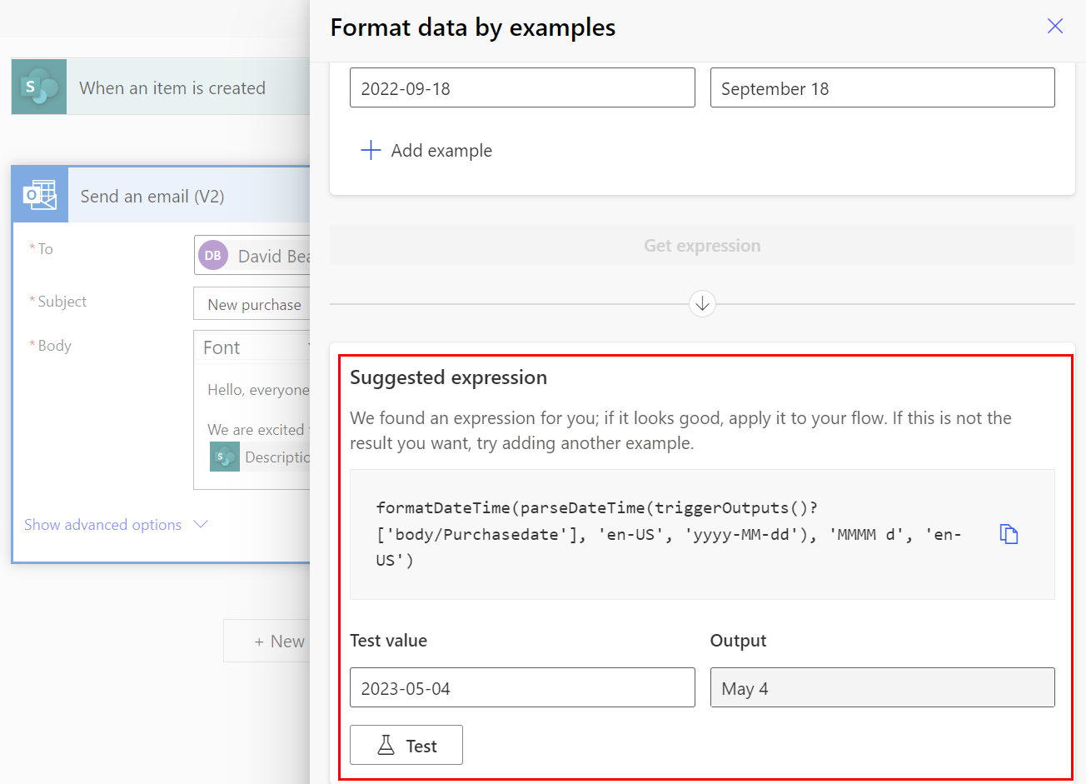This screenshot has width=1086, height=784.
Task: Select the 2022-09-18 example value field
Action: click(522, 87)
